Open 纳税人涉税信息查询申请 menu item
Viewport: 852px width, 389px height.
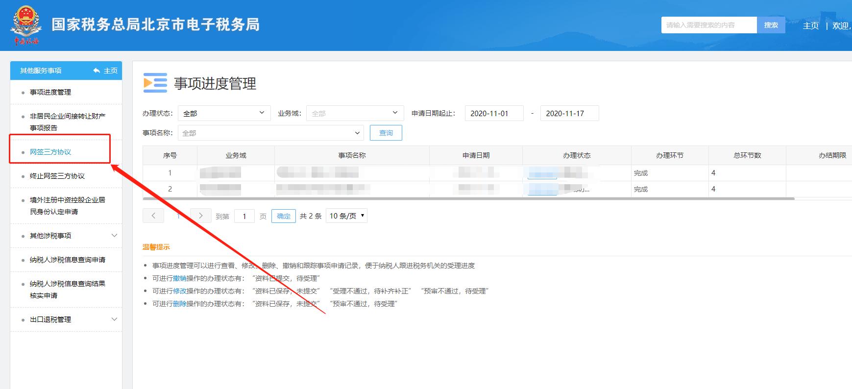click(x=68, y=260)
